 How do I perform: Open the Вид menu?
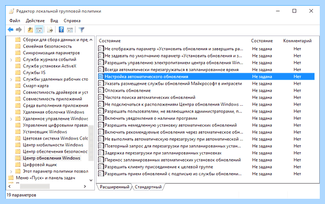[x=54, y=21]
